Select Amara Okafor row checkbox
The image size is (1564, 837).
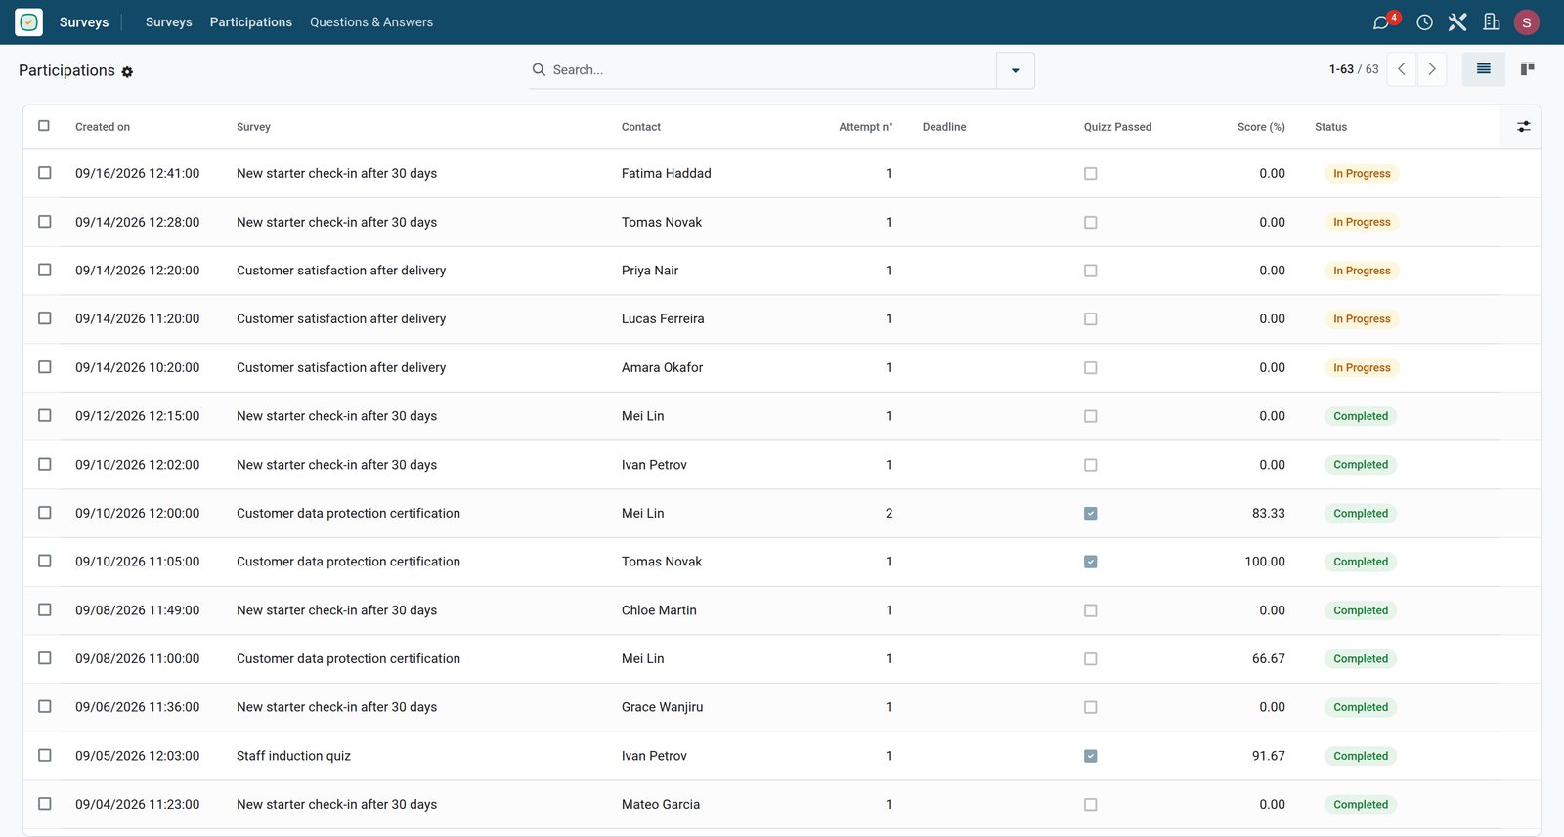pos(44,367)
